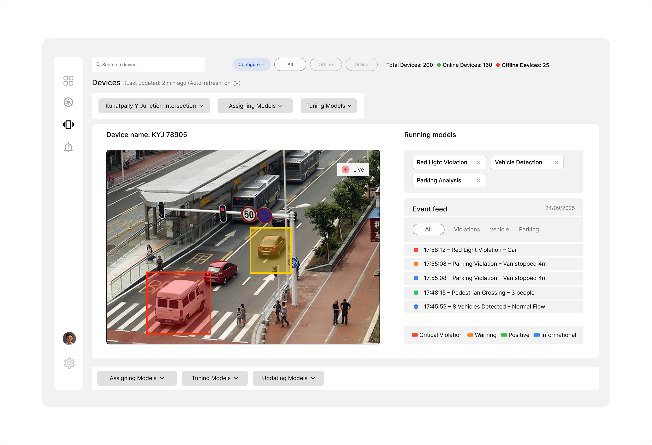Image resolution: width=652 pixels, height=445 pixels.
Task: Select the devices vibration icon in sidebar
Action: click(x=68, y=125)
